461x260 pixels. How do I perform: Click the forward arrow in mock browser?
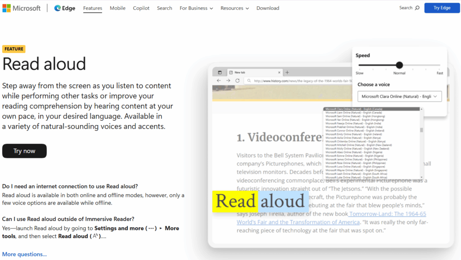click(x=228, y=81)
